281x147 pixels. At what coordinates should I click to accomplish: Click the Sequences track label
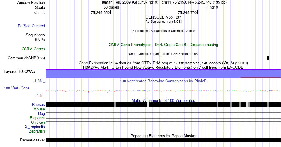coord(35,35)
